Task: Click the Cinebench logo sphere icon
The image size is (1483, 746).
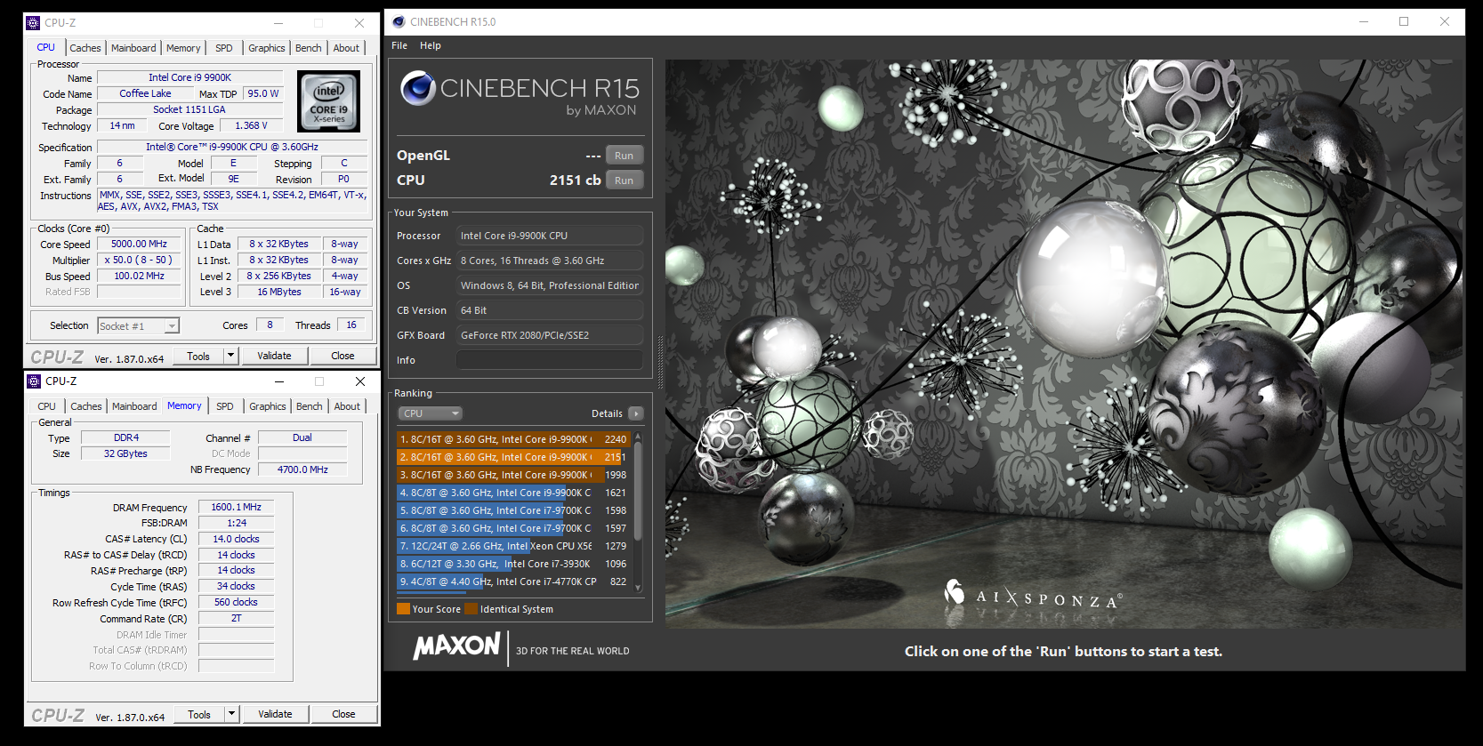Action: coord(417,88)
